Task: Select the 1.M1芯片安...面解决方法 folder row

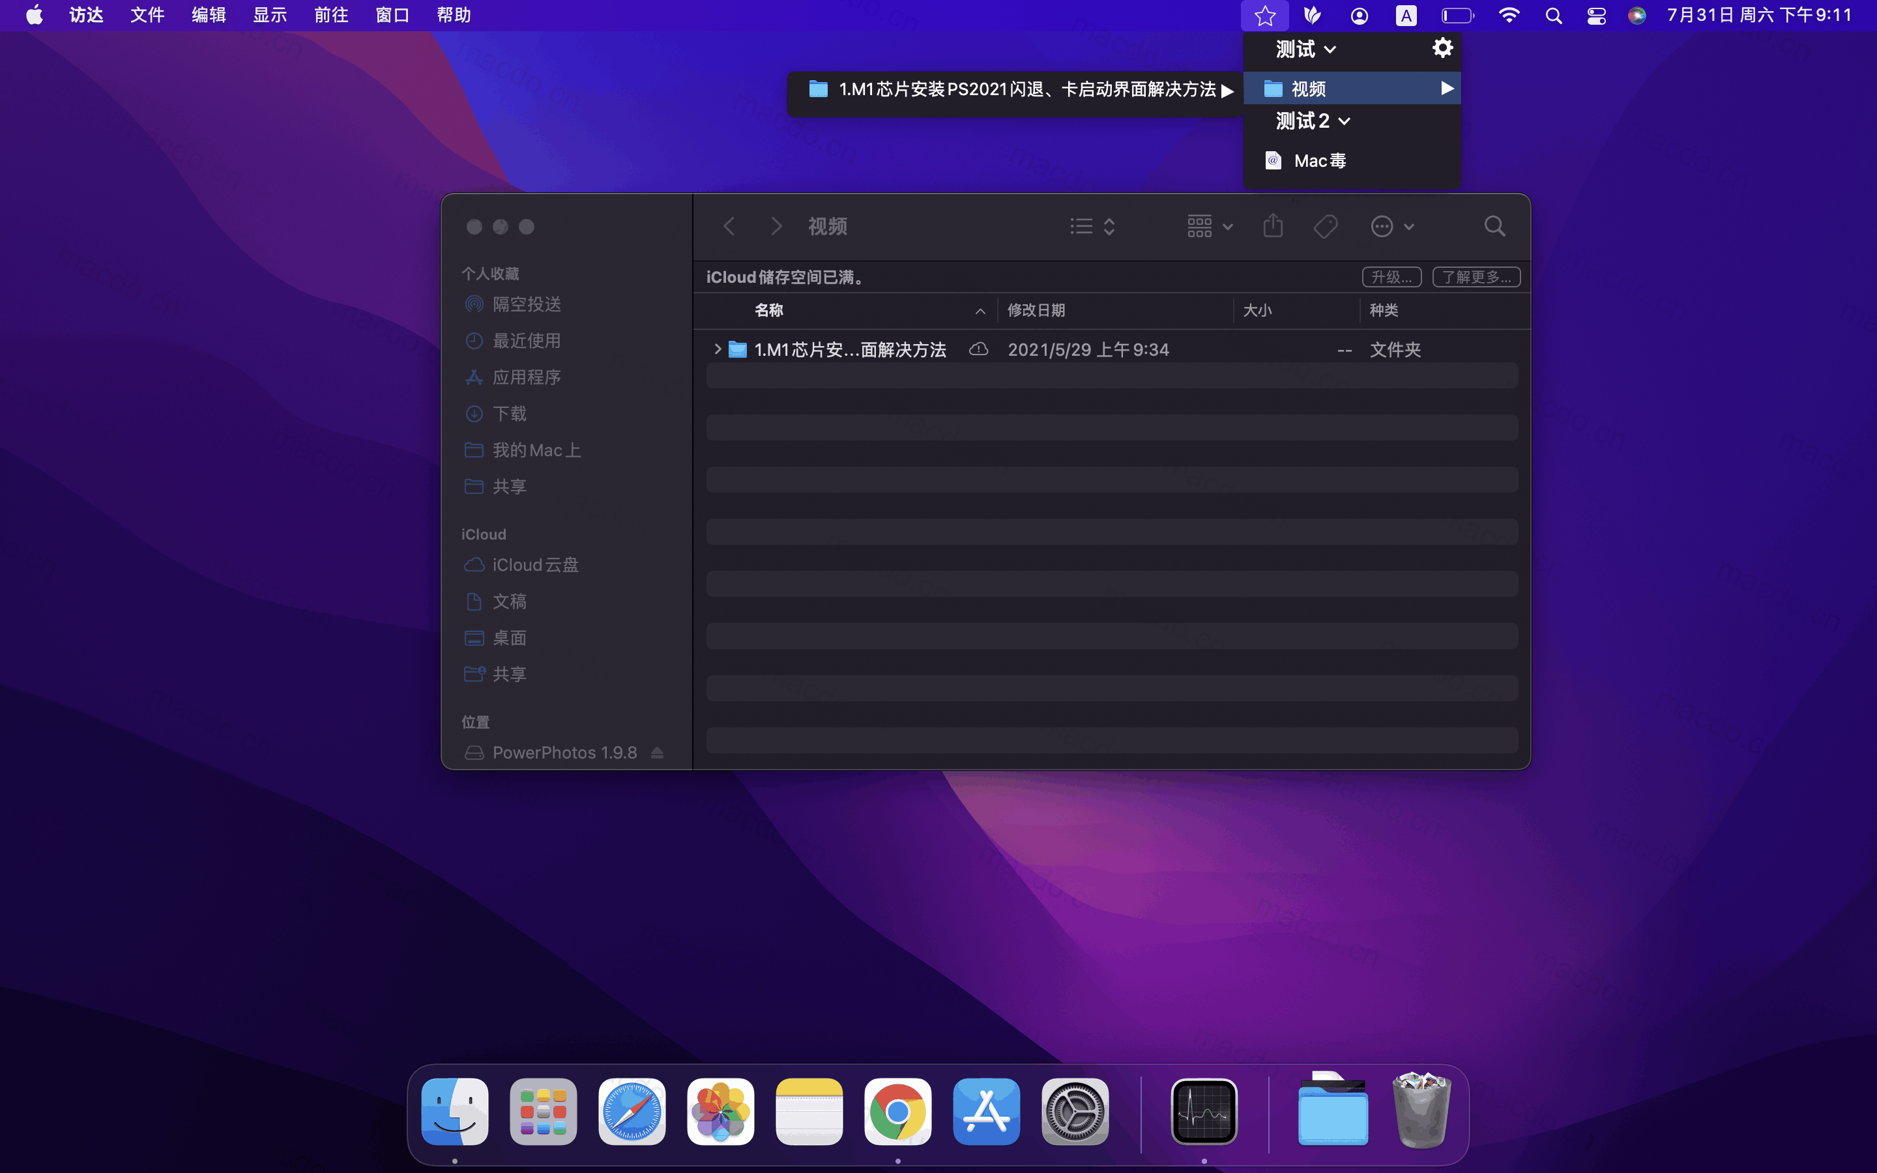Action: pos(1111,349)
